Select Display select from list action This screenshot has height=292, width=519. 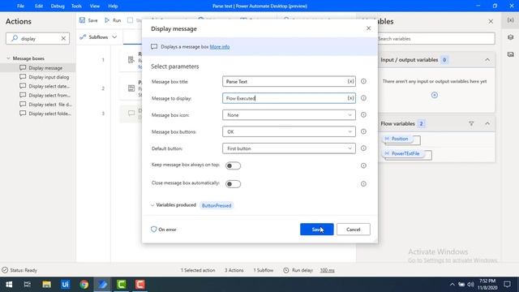(45, 96)
